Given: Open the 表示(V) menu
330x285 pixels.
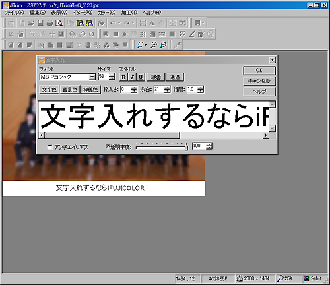Looking at the screenshot, I should 59,13.
